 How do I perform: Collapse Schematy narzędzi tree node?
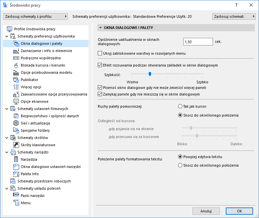tap(7, 152)
